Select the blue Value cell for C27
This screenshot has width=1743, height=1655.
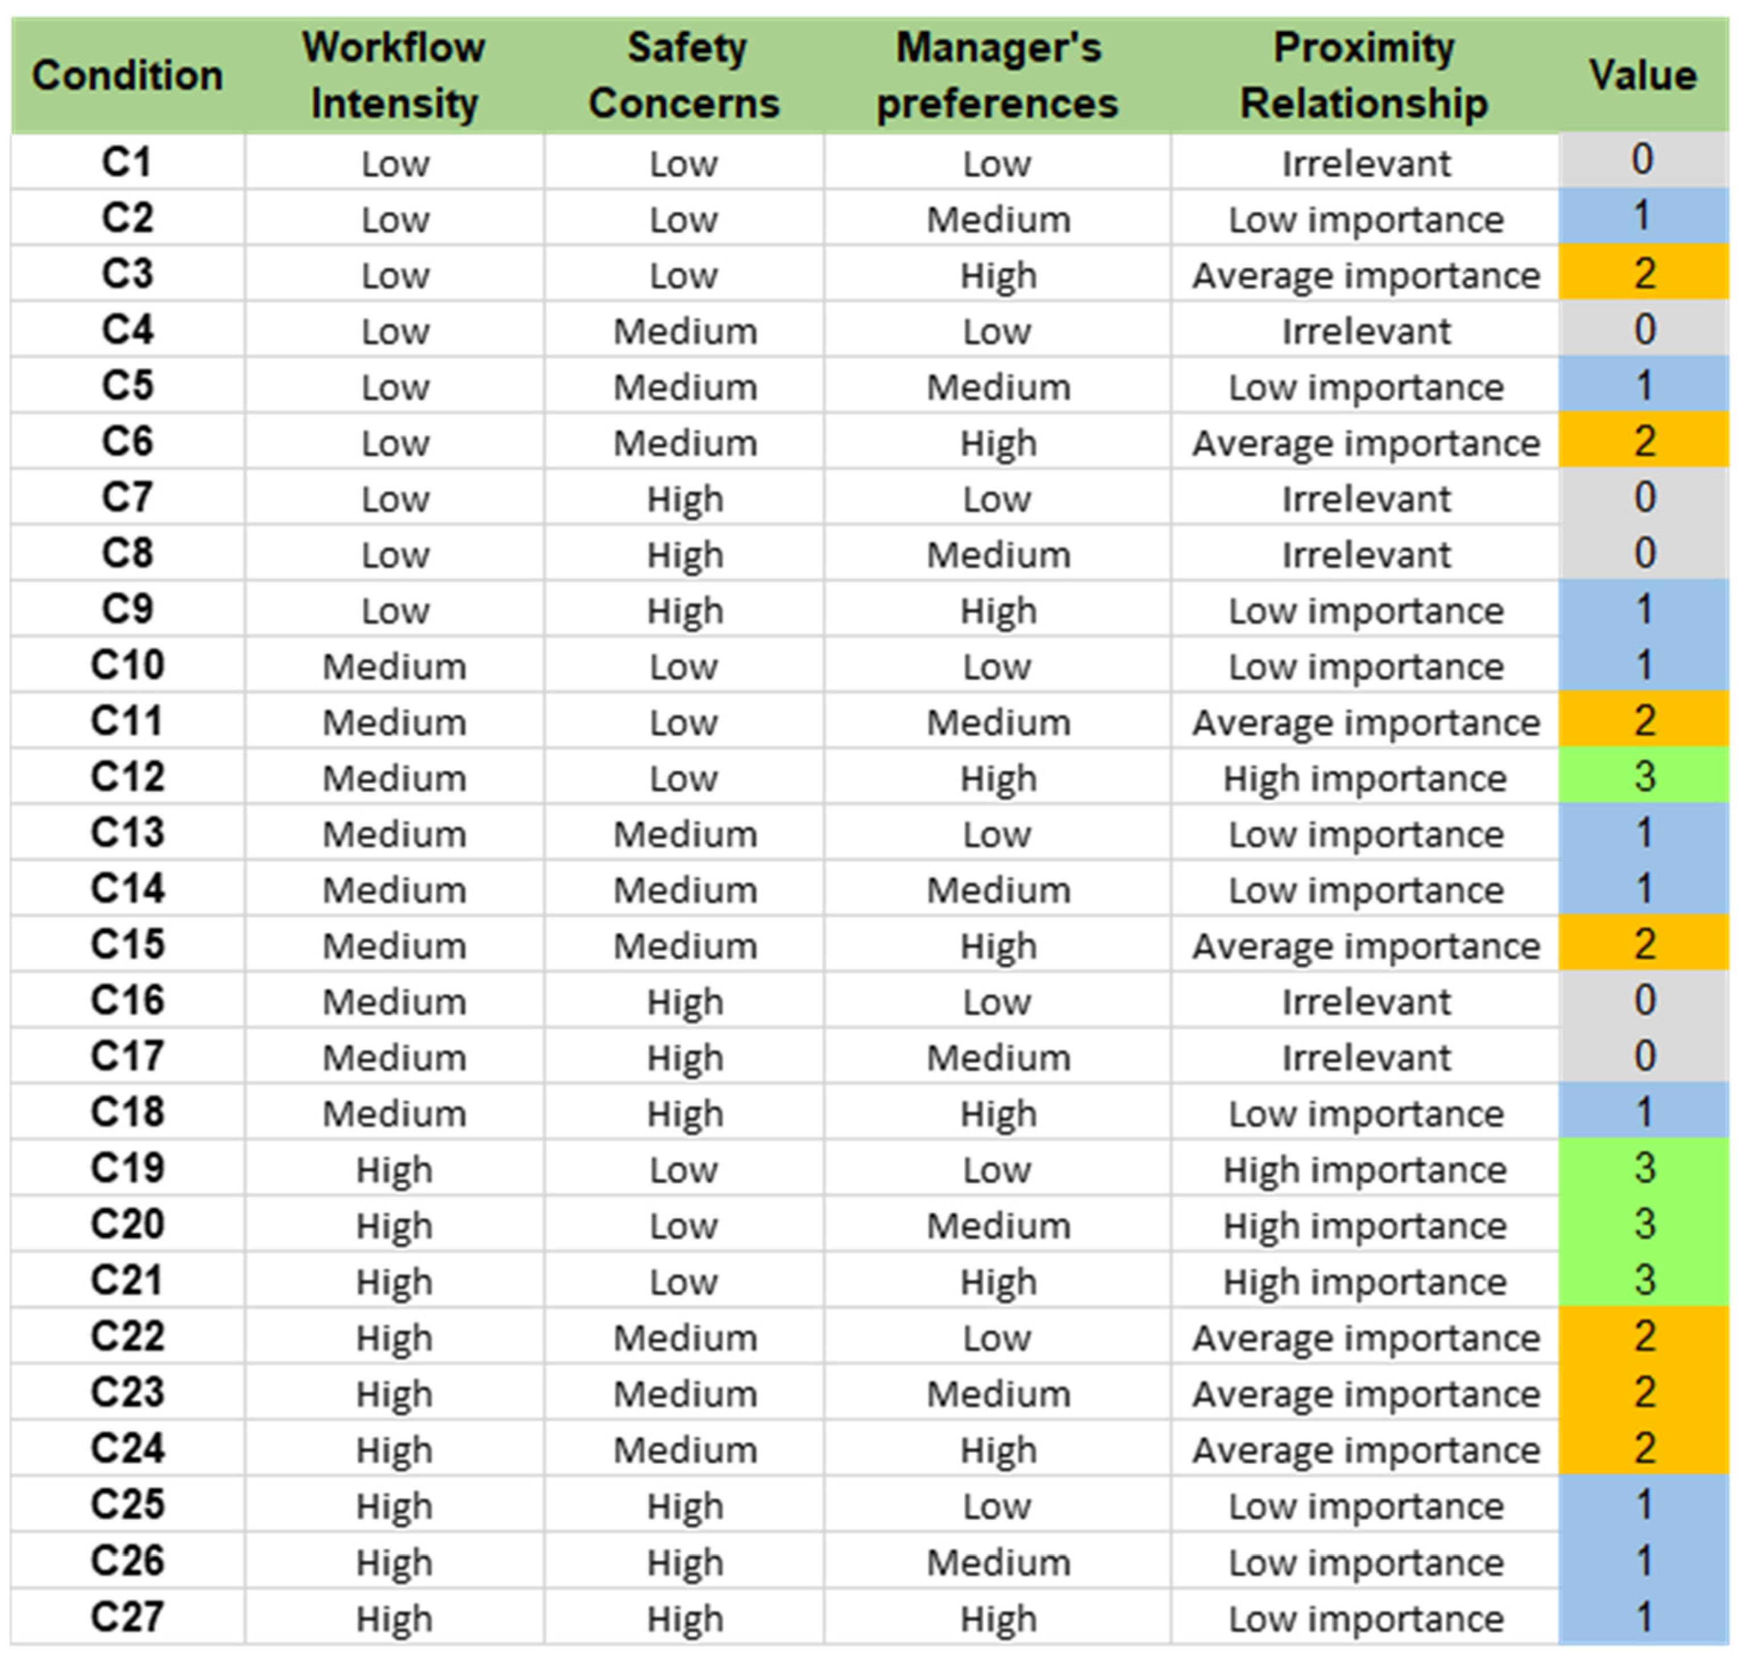pos(1642,1617)
